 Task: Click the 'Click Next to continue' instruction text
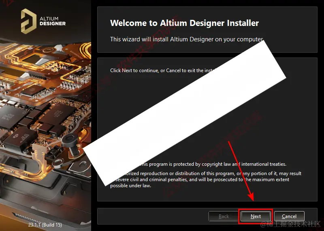163,71
